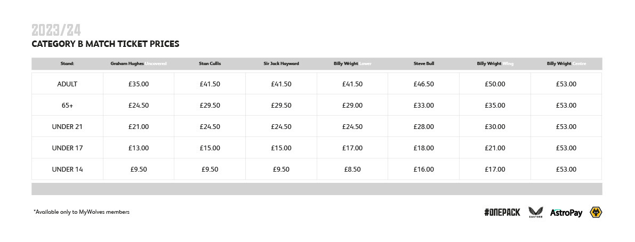
Task: Click the ADULT row label
Action: [x=67, y=84]
